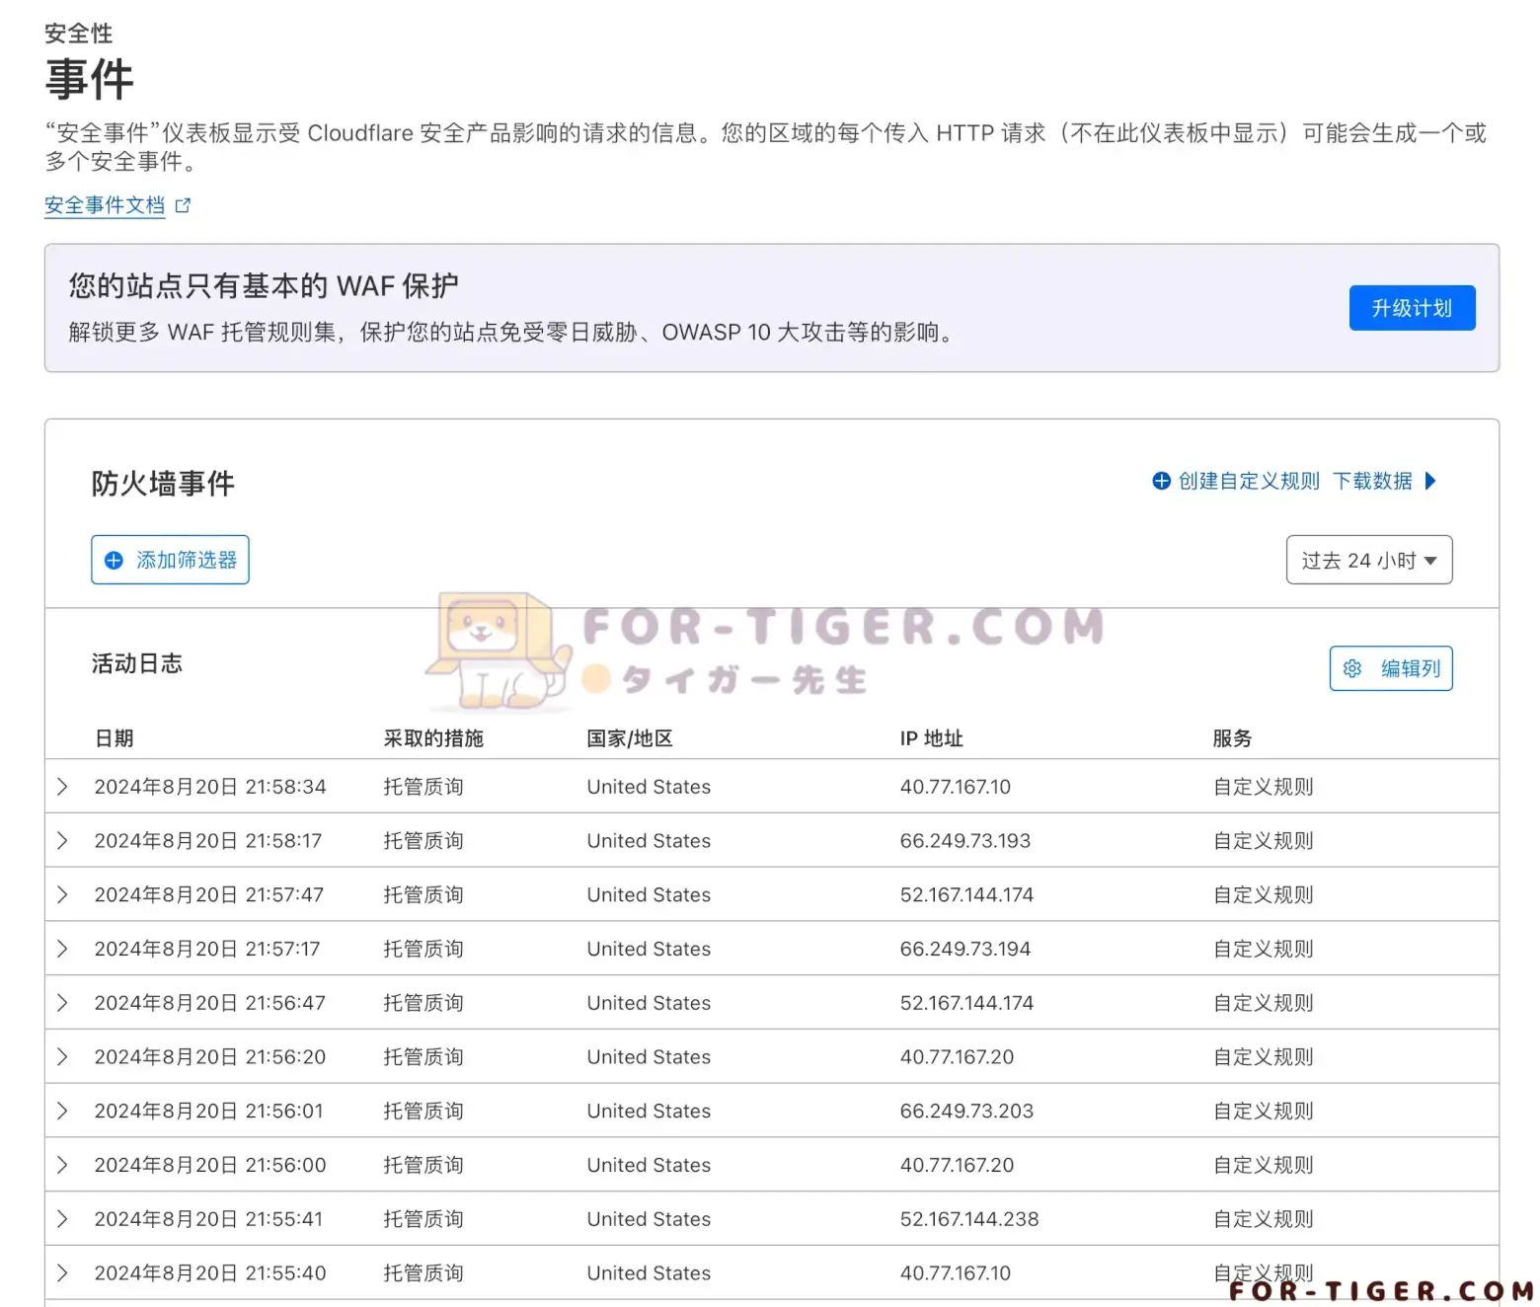The width and height of the screenshot is (1540, 1307).
Task: Select the IP address 66.249.73.193 cell
Action: [964, 841]
